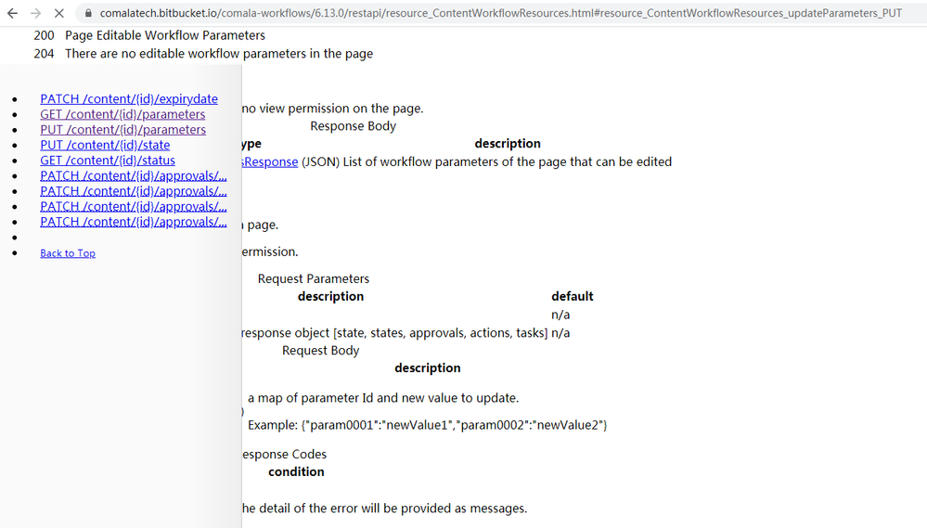927x528 pixels.
Task: Go back using the browser back arrow
Action: [12, 13]
